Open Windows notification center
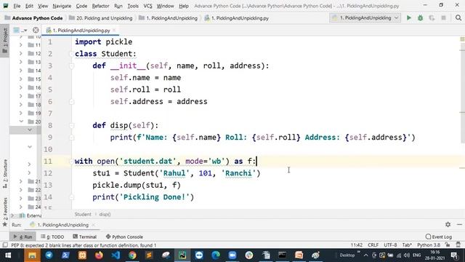The height and width of the screenshot is (262, 465). [x=454, y=255]
